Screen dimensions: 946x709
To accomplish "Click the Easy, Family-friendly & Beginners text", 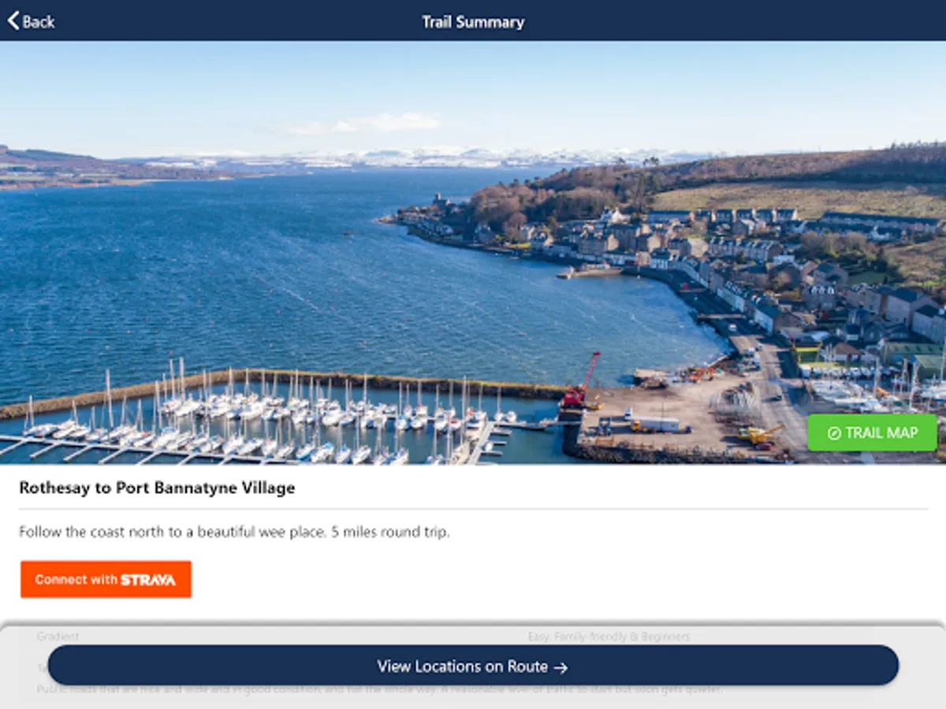I will click(609, 636).
